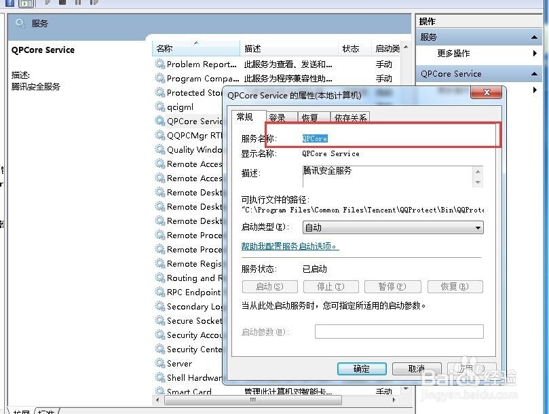Click gear icon beside QQPCMgr RTI service

[x=160, y=135]
